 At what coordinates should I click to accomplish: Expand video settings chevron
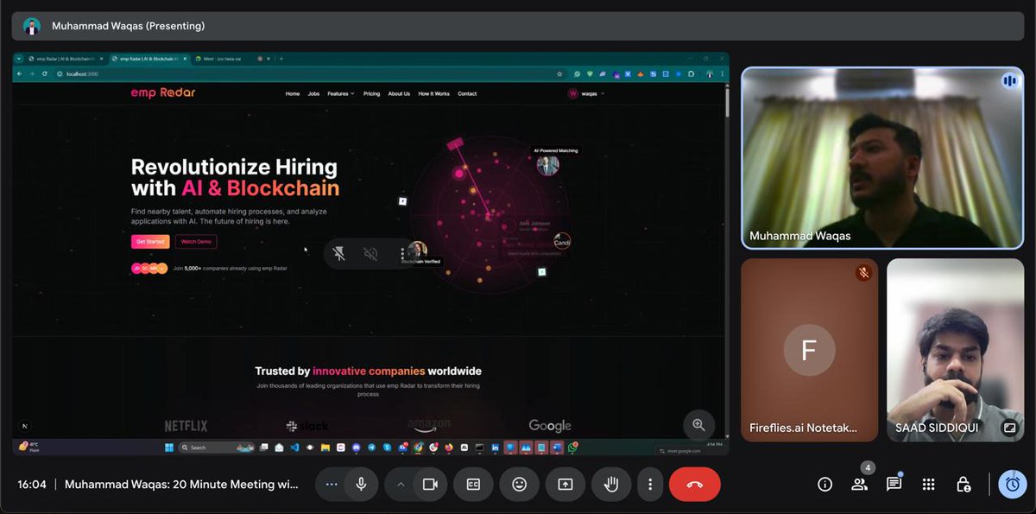point(401,485)
